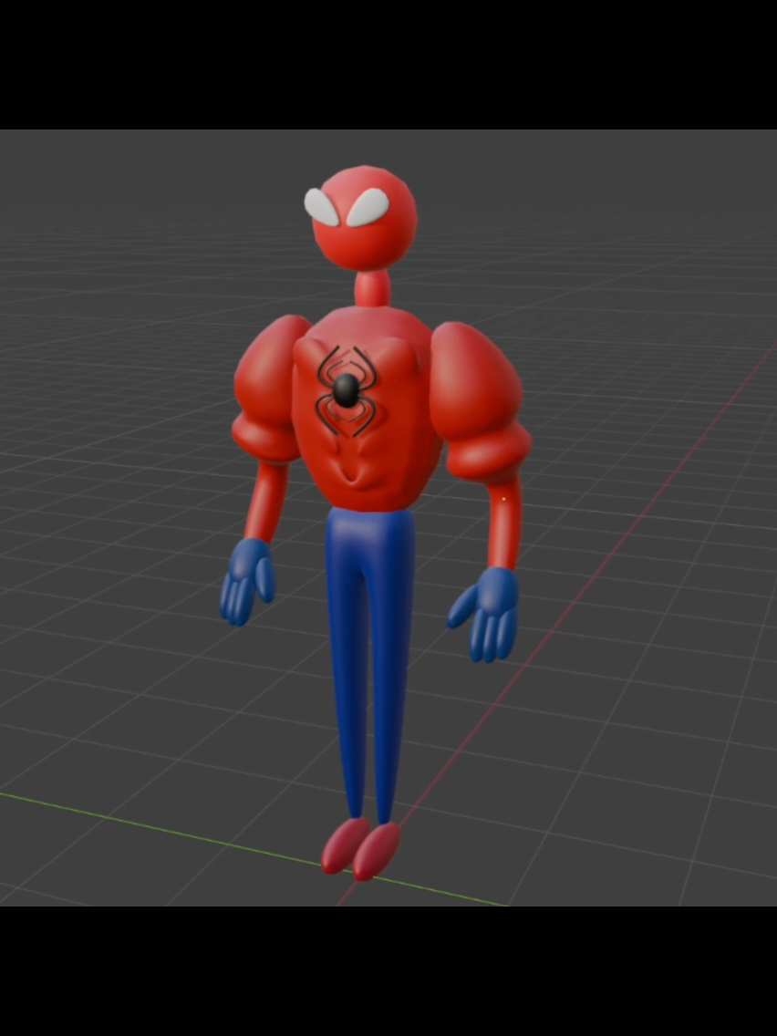The width and height of the screenshot is (777, 1036).
Task: Select the black spider body on the chest
Action: click(347, 389)
